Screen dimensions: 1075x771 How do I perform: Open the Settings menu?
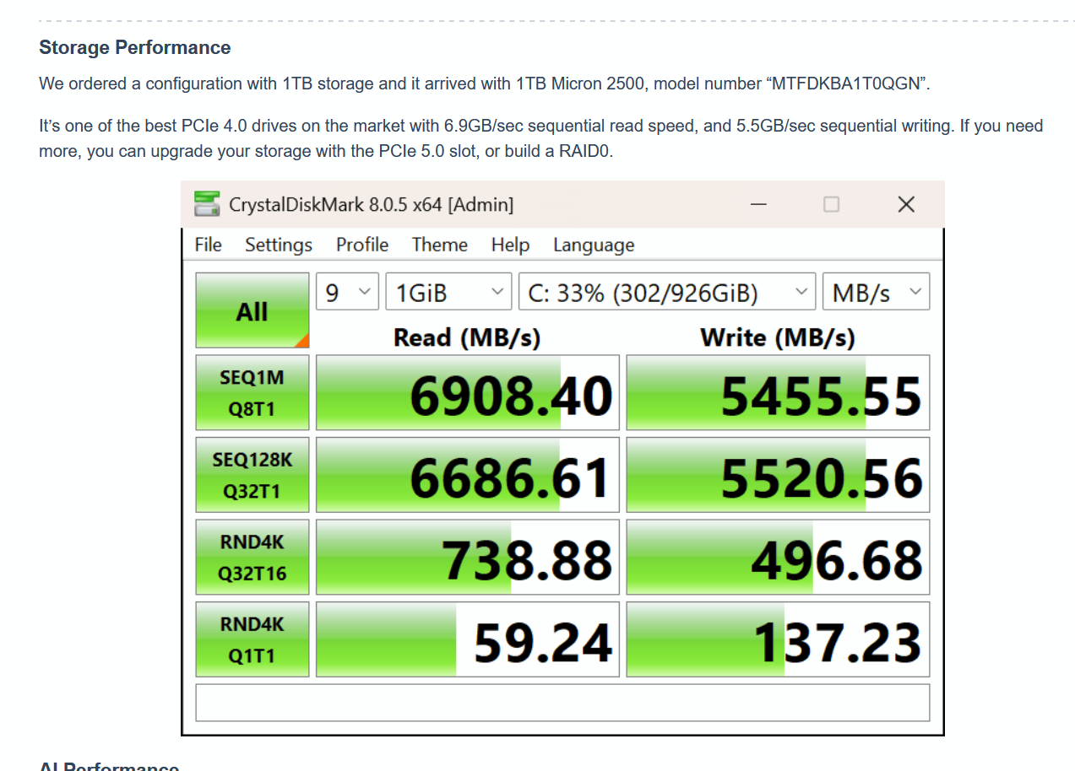(x=279, y=245)
